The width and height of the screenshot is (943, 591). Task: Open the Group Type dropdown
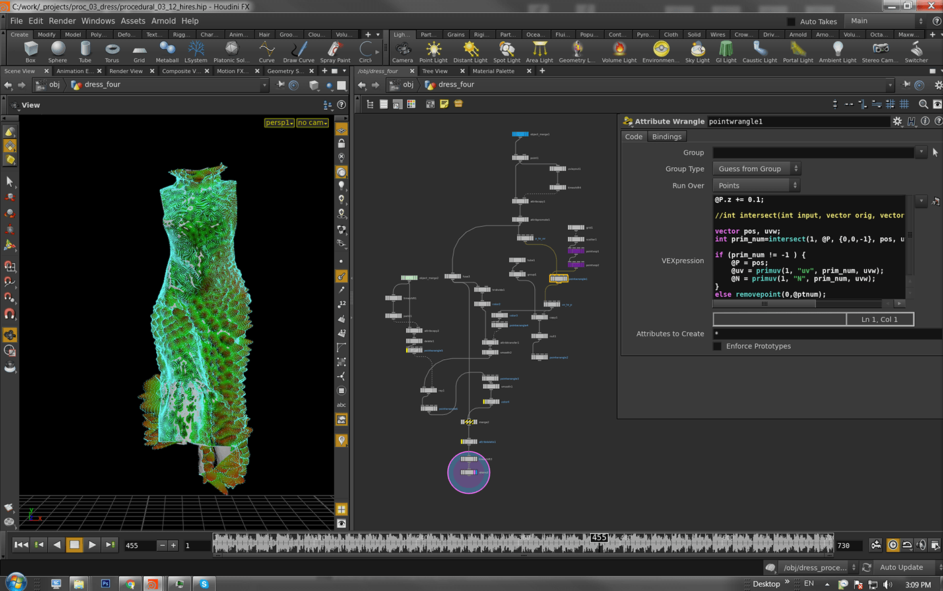[x=756, y=169]
